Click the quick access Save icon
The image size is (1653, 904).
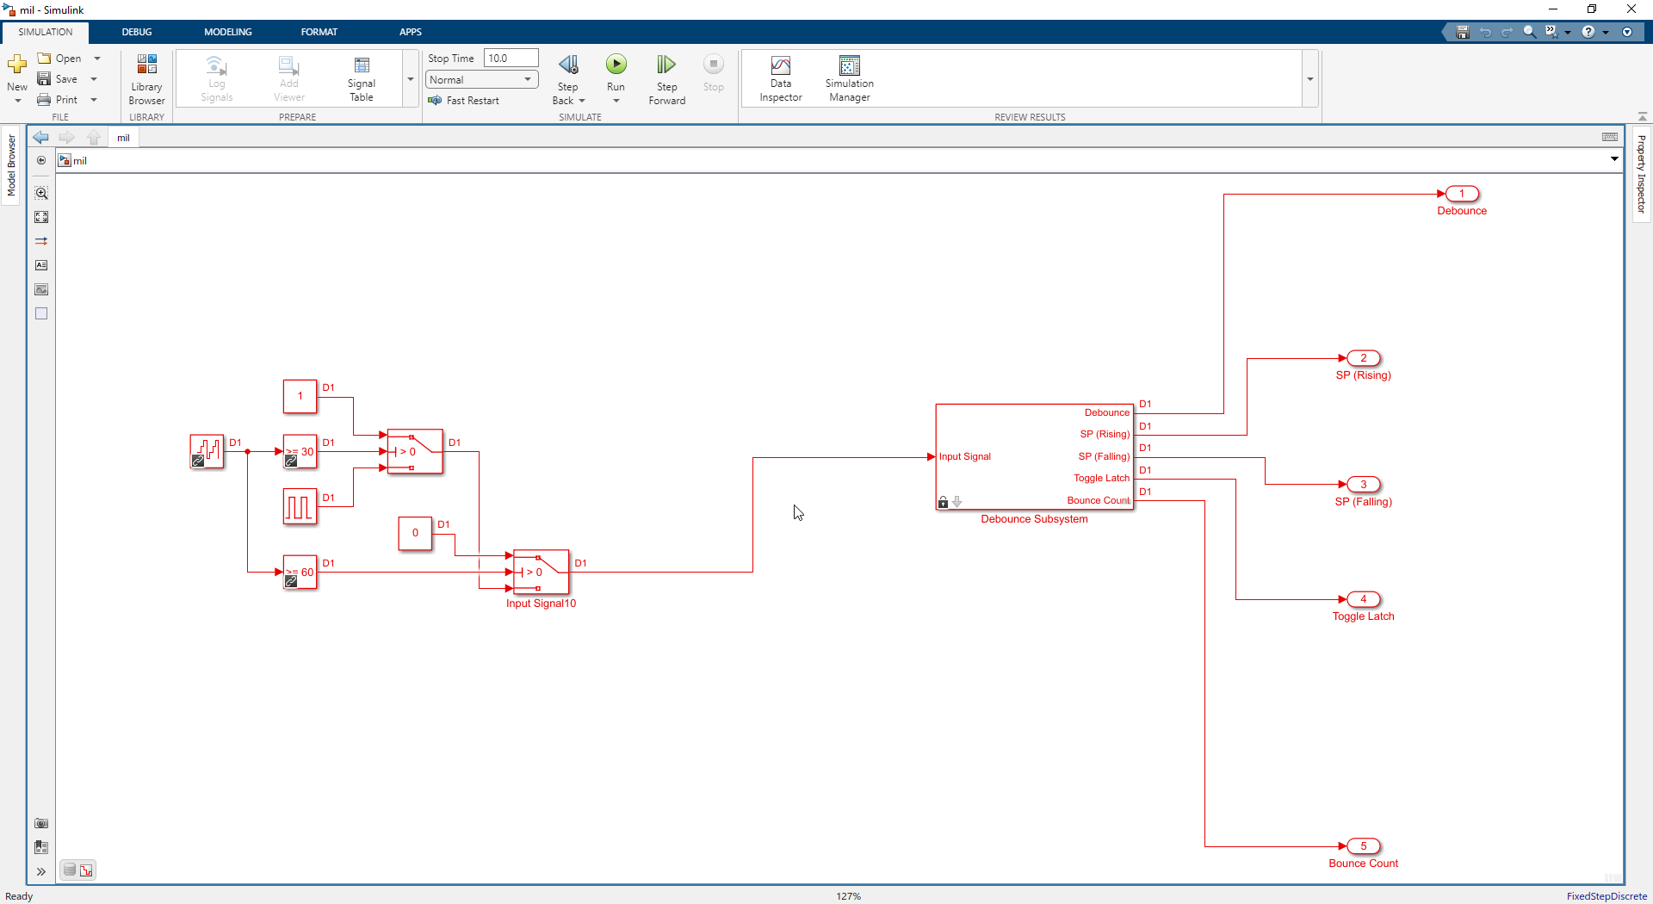coord(1462,32)
